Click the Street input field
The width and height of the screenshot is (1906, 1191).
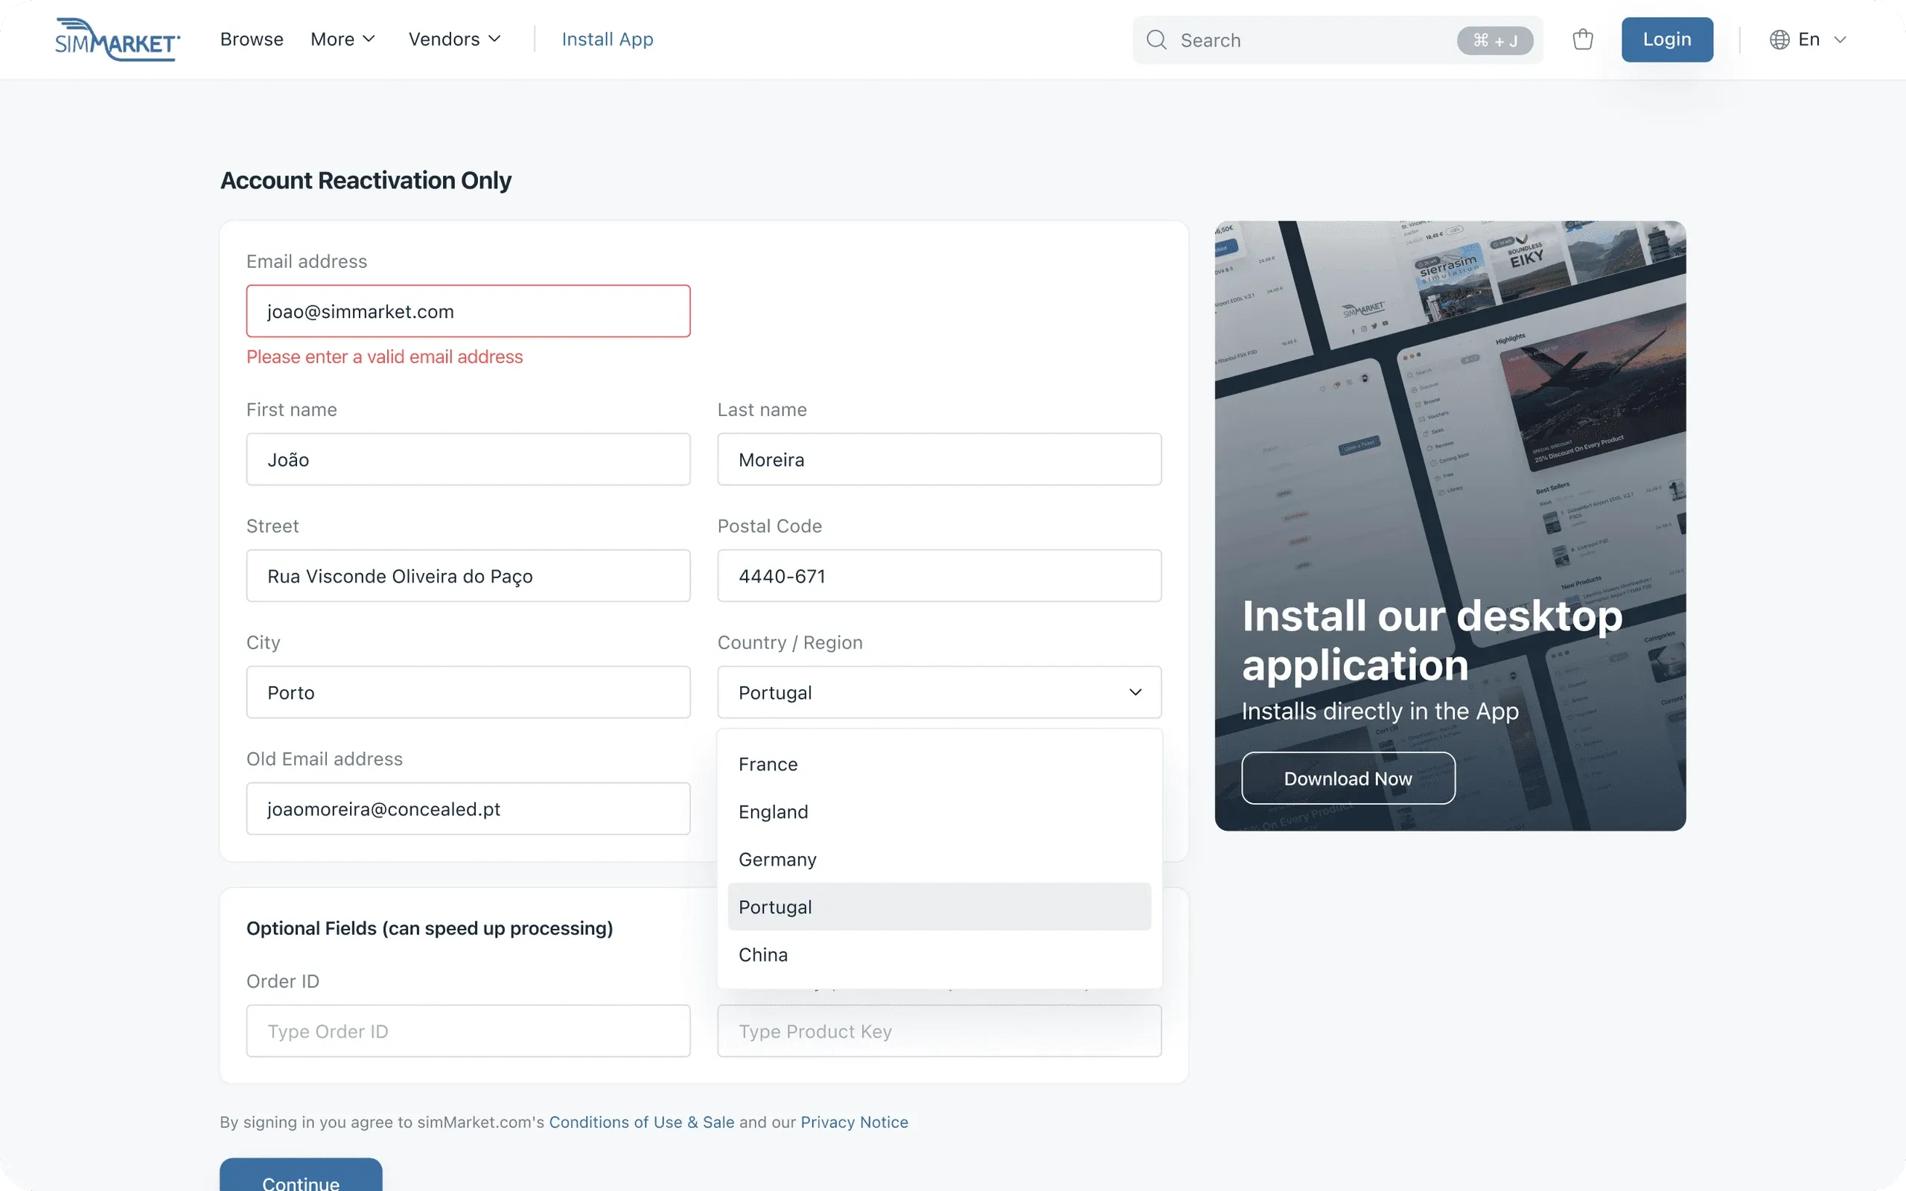pos(468,576)
